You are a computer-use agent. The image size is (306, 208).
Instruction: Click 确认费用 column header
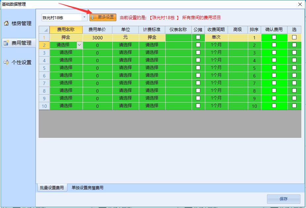(274, 30)
